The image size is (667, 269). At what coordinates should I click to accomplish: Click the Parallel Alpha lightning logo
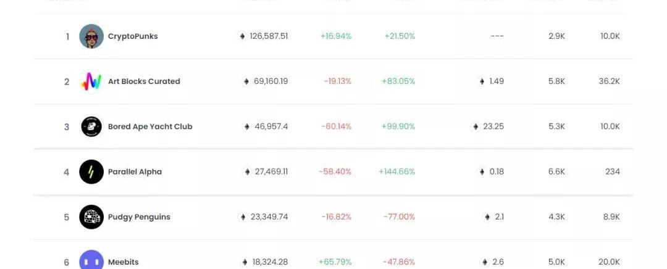point(91,172)
